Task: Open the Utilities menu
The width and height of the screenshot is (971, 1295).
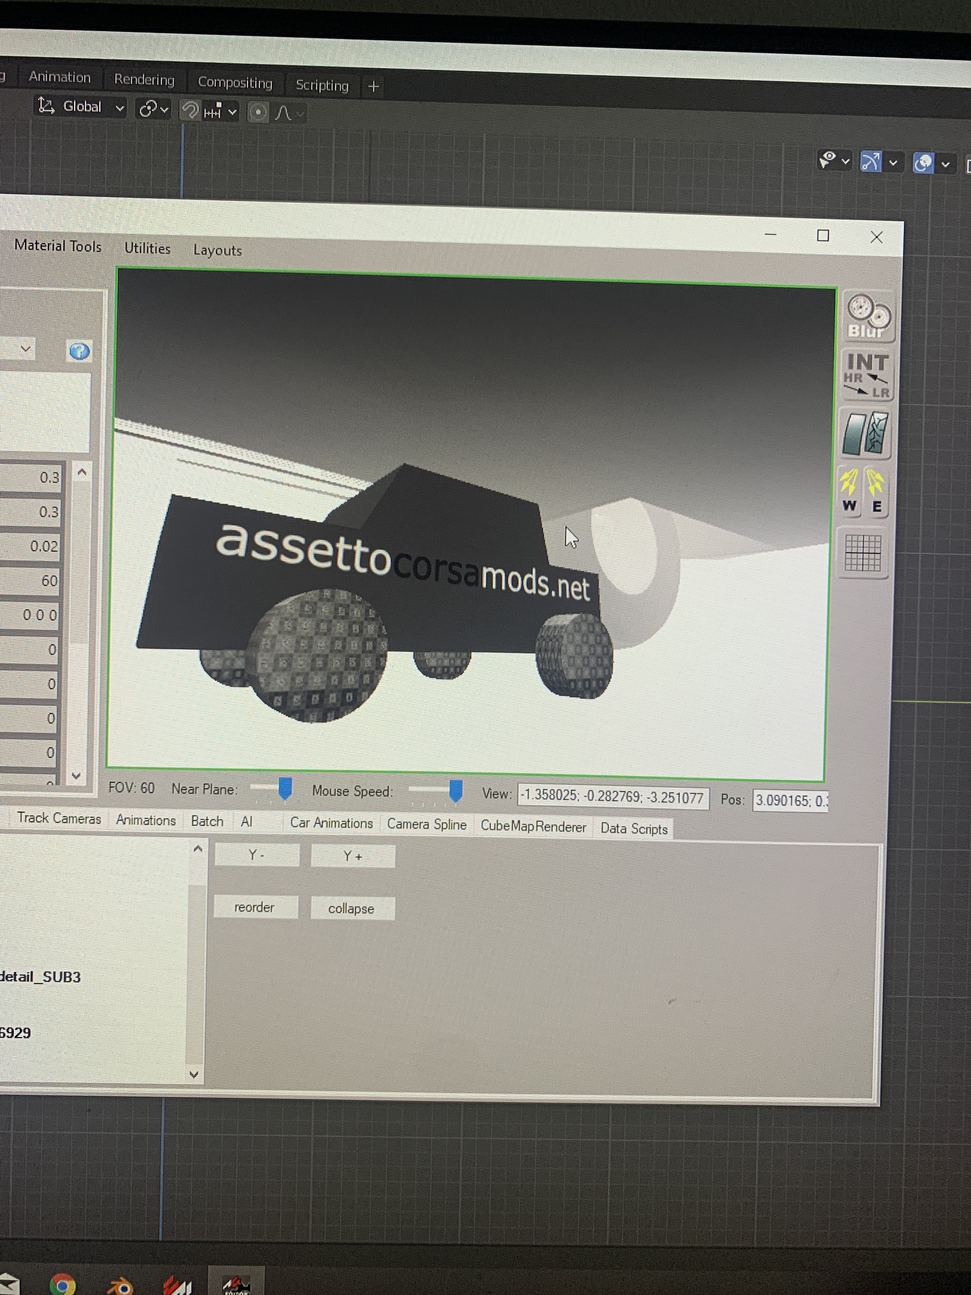Action: tap(147, 248)
